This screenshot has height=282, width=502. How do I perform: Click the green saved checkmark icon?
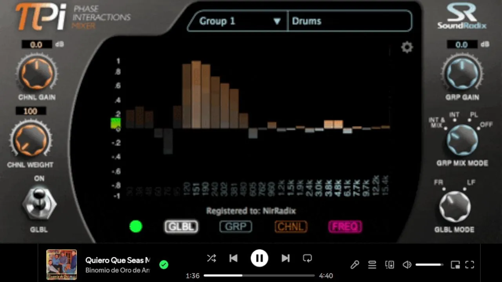[x=164, y=265]
